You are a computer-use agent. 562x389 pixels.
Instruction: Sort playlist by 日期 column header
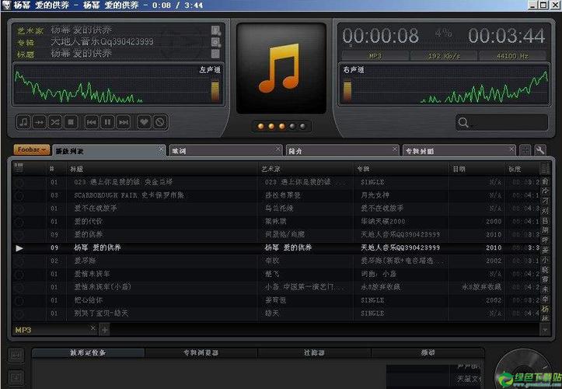460,169
